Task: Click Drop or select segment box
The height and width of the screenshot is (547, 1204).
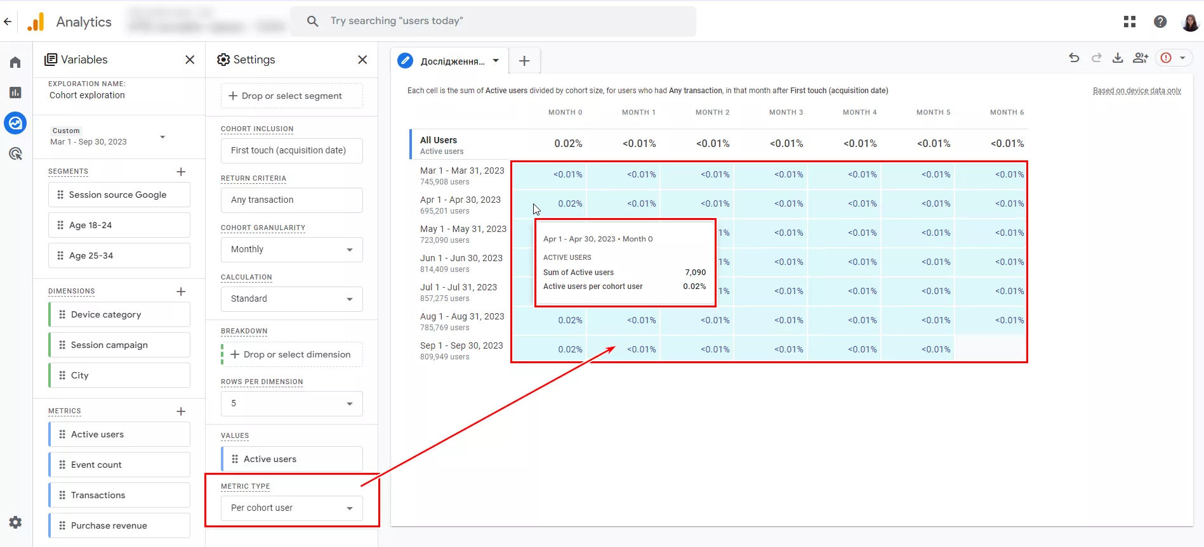Action: (292, 96)
